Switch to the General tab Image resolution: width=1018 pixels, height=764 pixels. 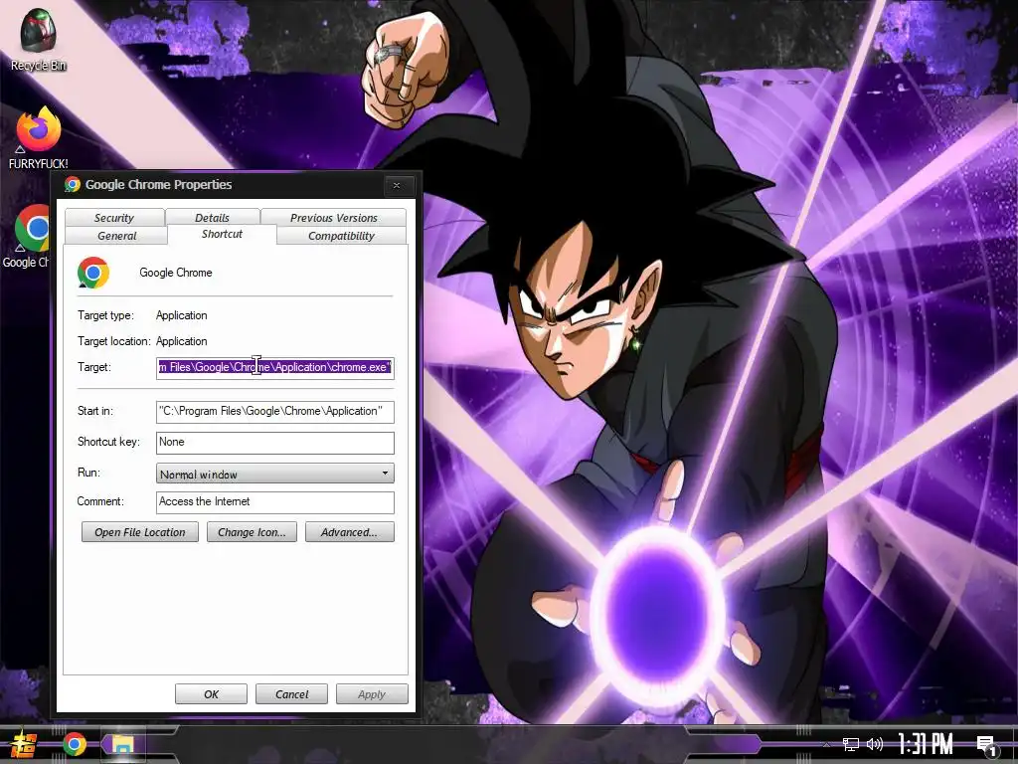117,236
